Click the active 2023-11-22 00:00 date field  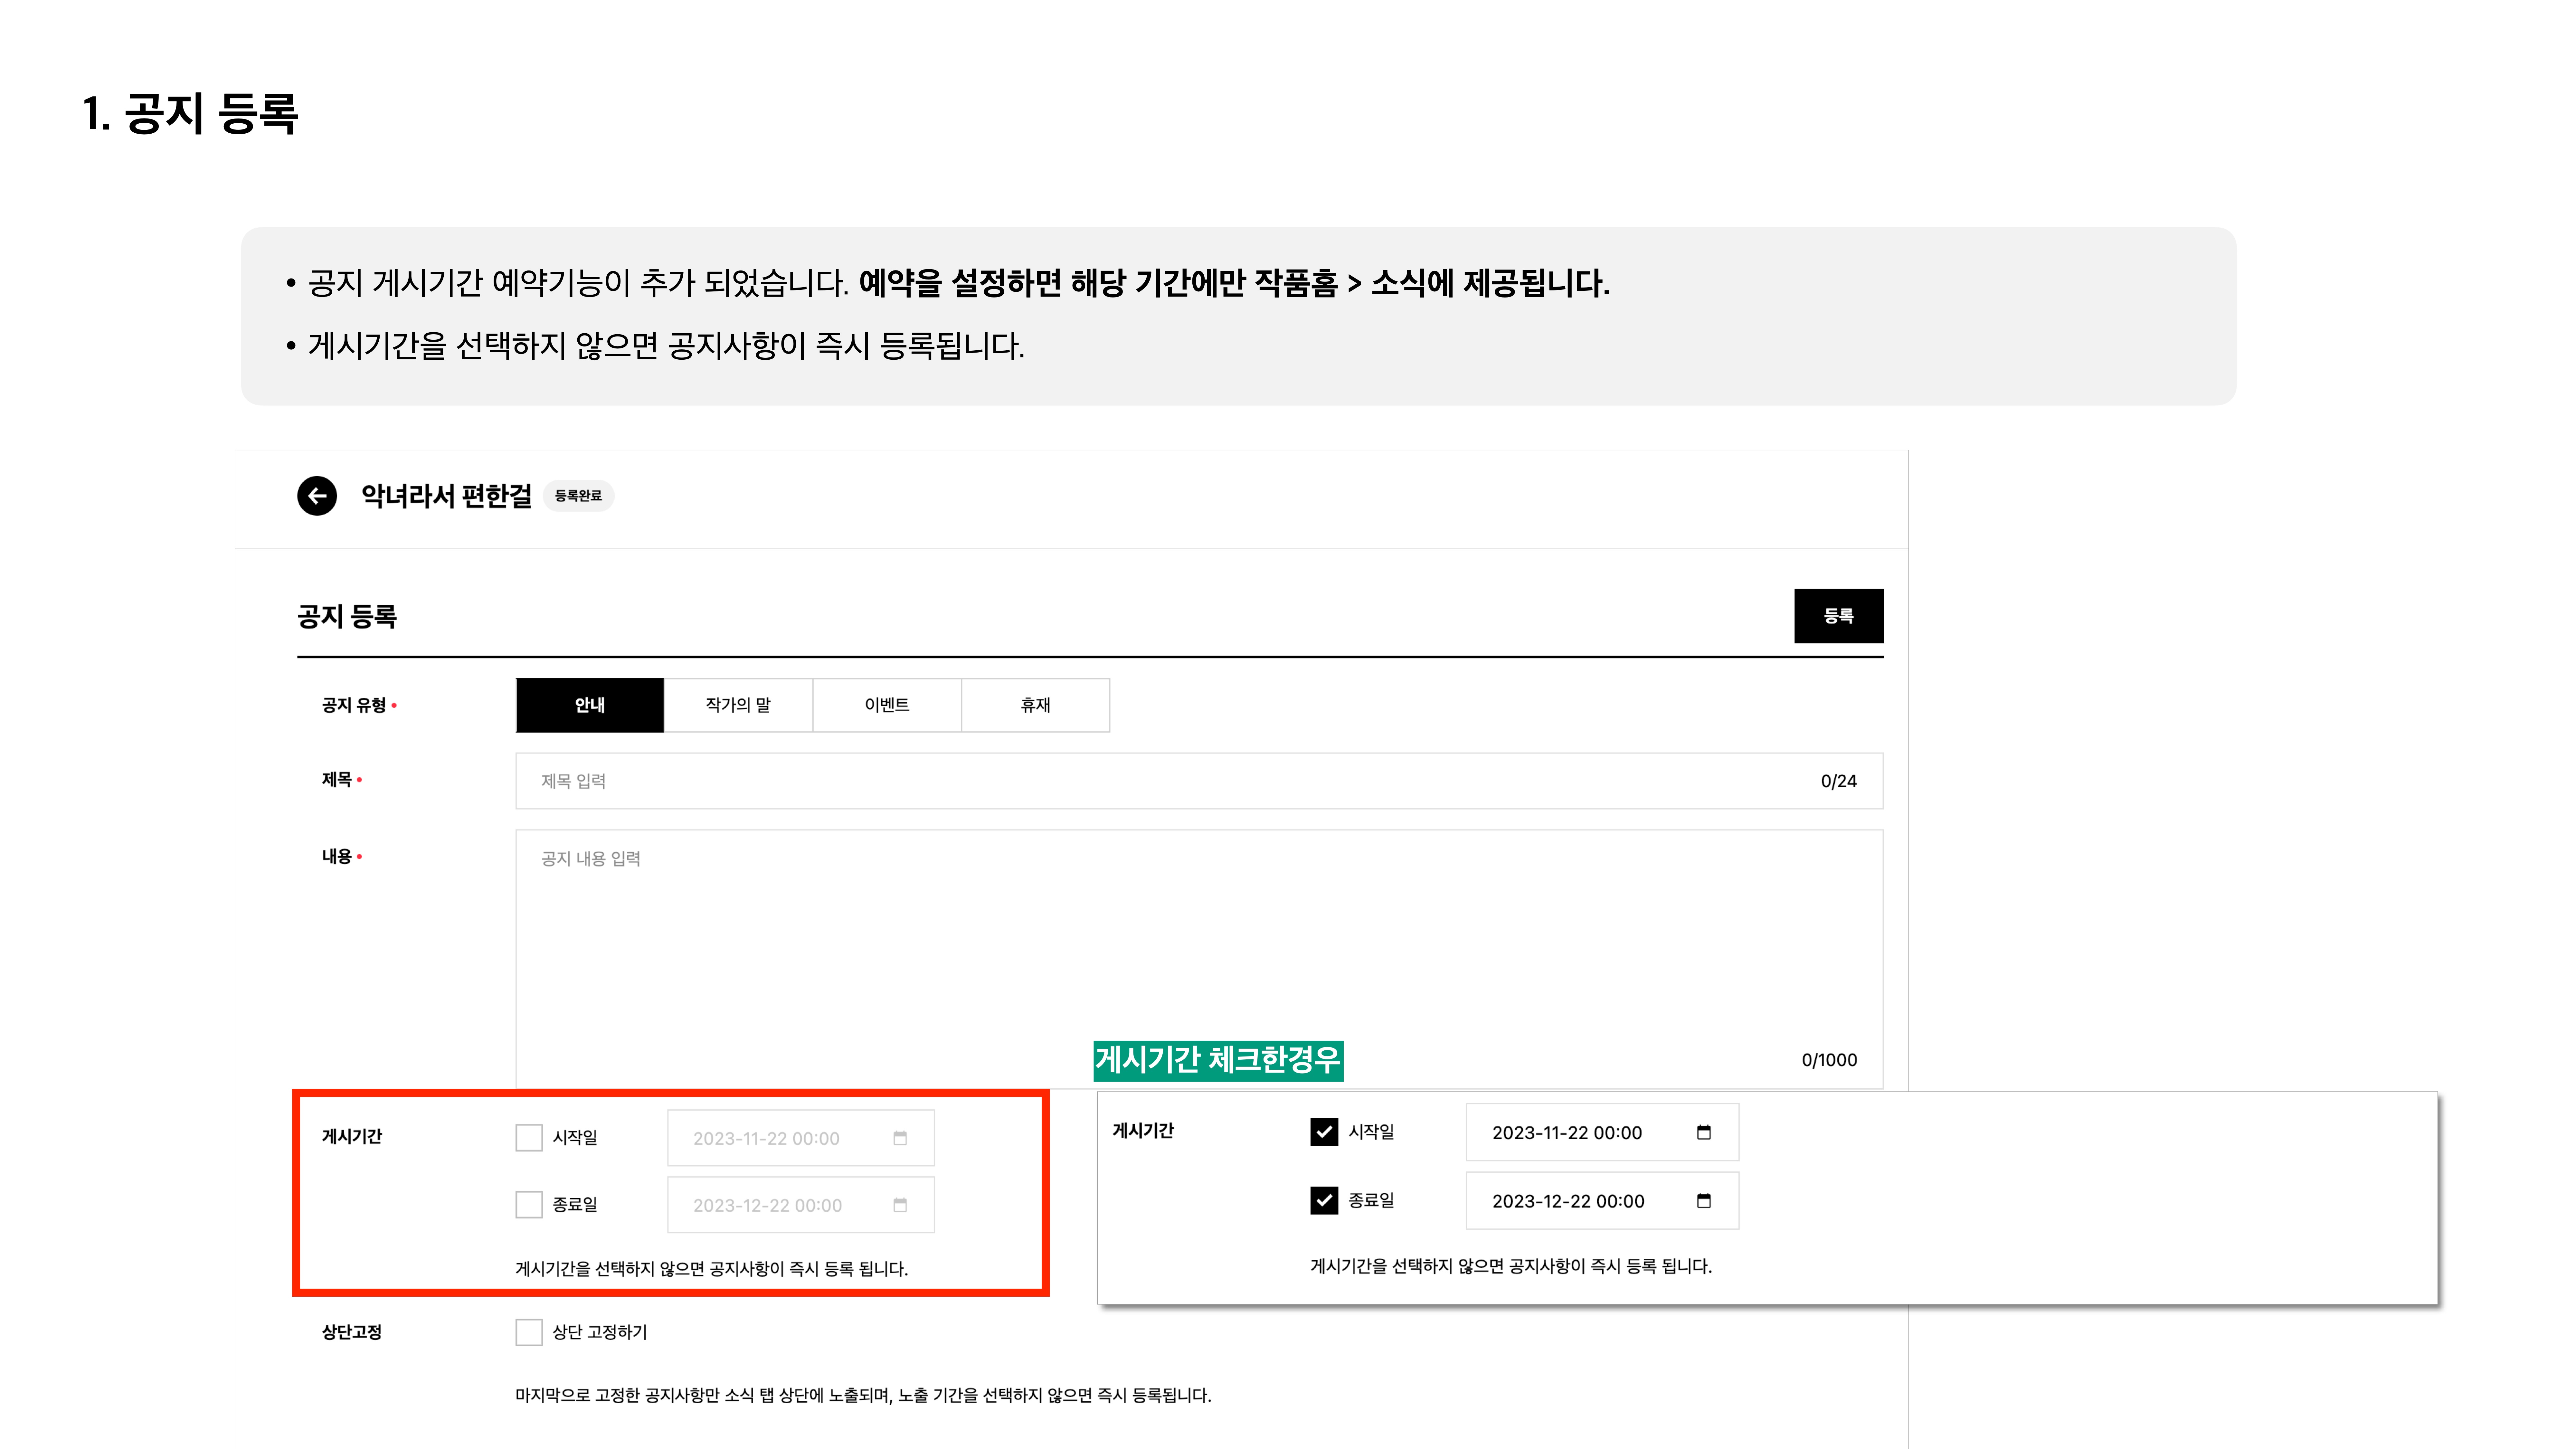click(x=1602, y=1132)
